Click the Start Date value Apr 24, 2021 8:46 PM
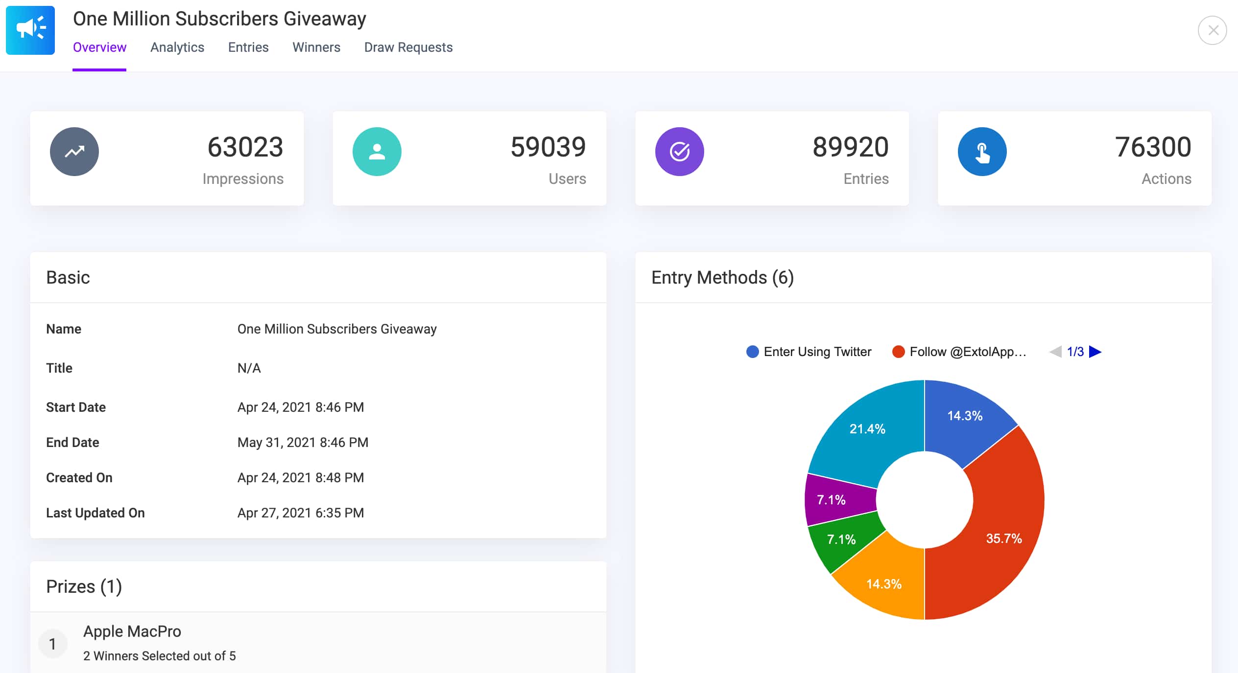 (301, 407)
